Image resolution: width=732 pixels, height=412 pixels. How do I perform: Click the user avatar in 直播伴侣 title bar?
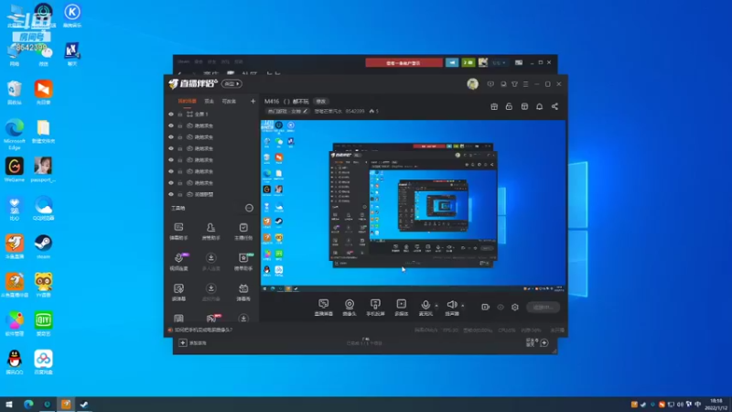click(472, 83)
